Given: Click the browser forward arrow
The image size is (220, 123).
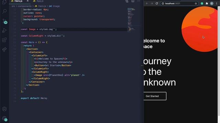Looking at the screenshot, I should point(152,3).
